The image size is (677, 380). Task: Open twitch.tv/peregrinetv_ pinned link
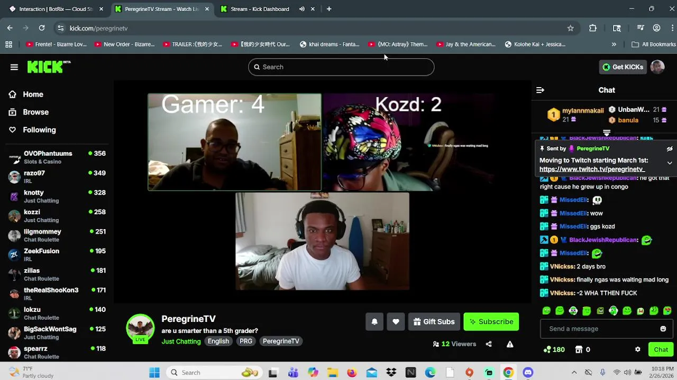point(591,169)
